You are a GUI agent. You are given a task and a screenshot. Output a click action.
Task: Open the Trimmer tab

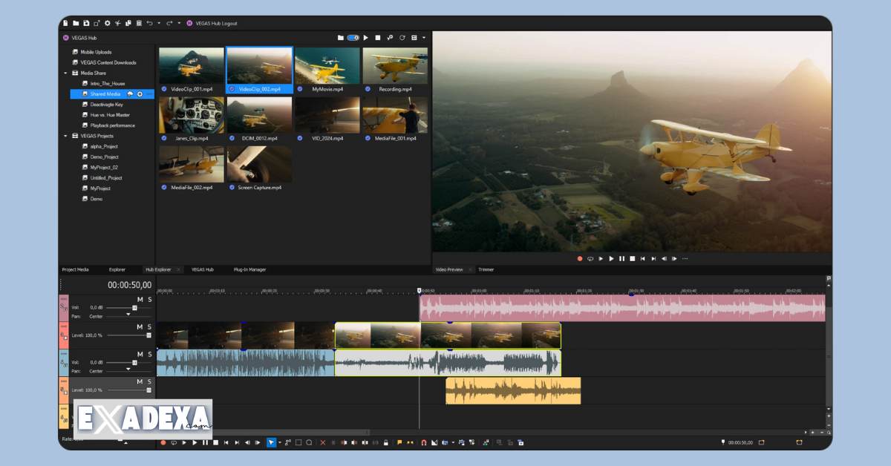pos(485,269)
